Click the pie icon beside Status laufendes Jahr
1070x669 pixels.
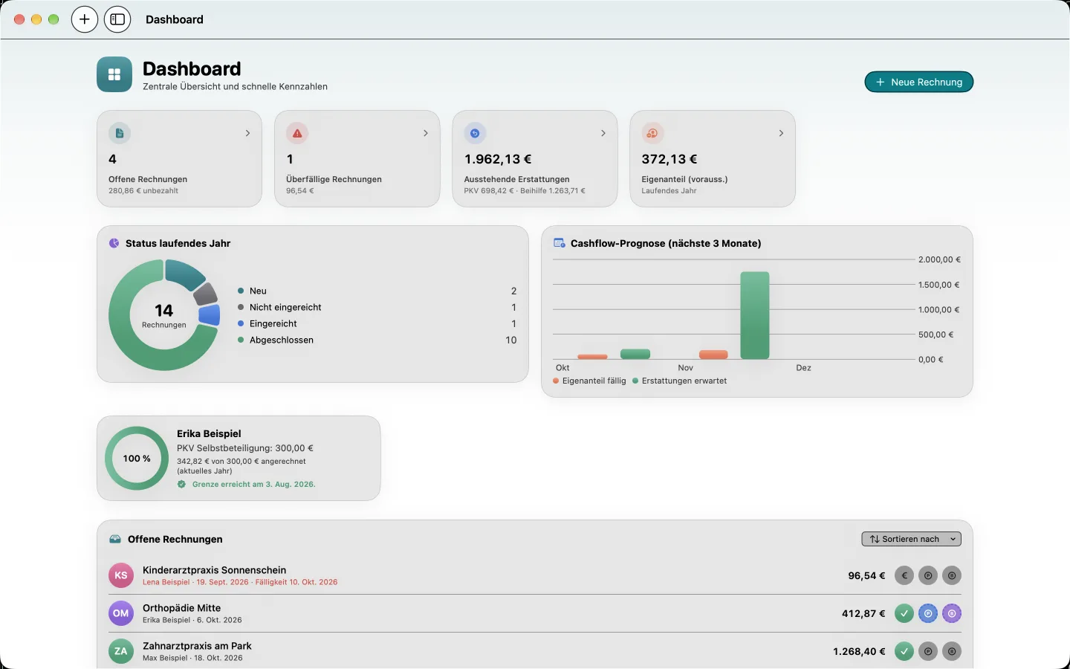click(x=114, y=243)
